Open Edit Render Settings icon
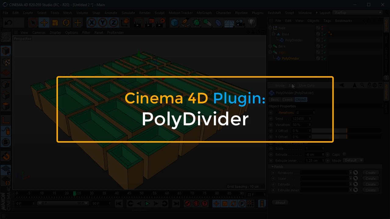The height and width of the screenshot is (219, 390). [161, 23]
